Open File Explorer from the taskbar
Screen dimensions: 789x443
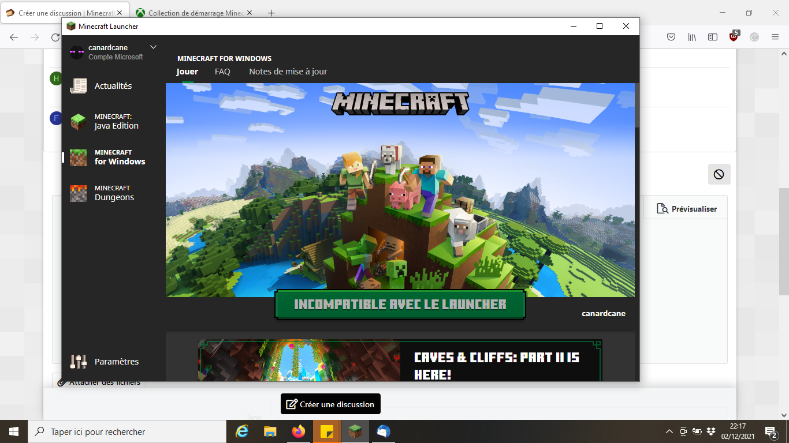click(270, 431)
